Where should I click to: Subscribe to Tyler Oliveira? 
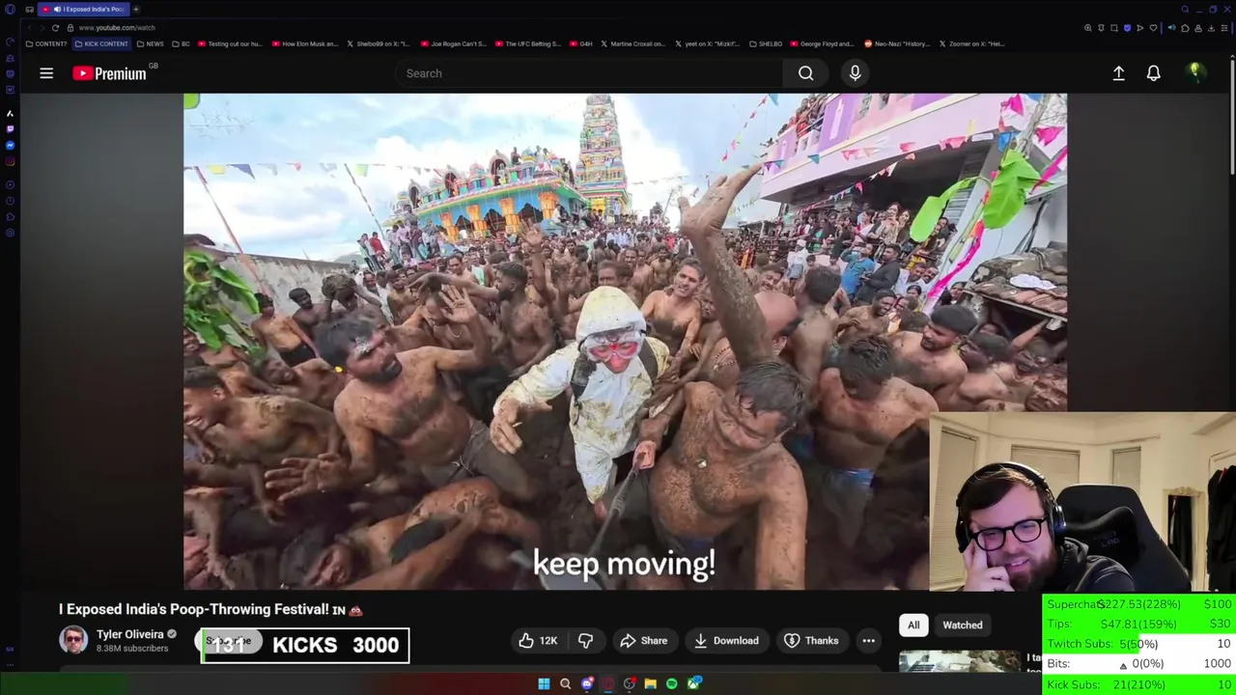point(228,641)
